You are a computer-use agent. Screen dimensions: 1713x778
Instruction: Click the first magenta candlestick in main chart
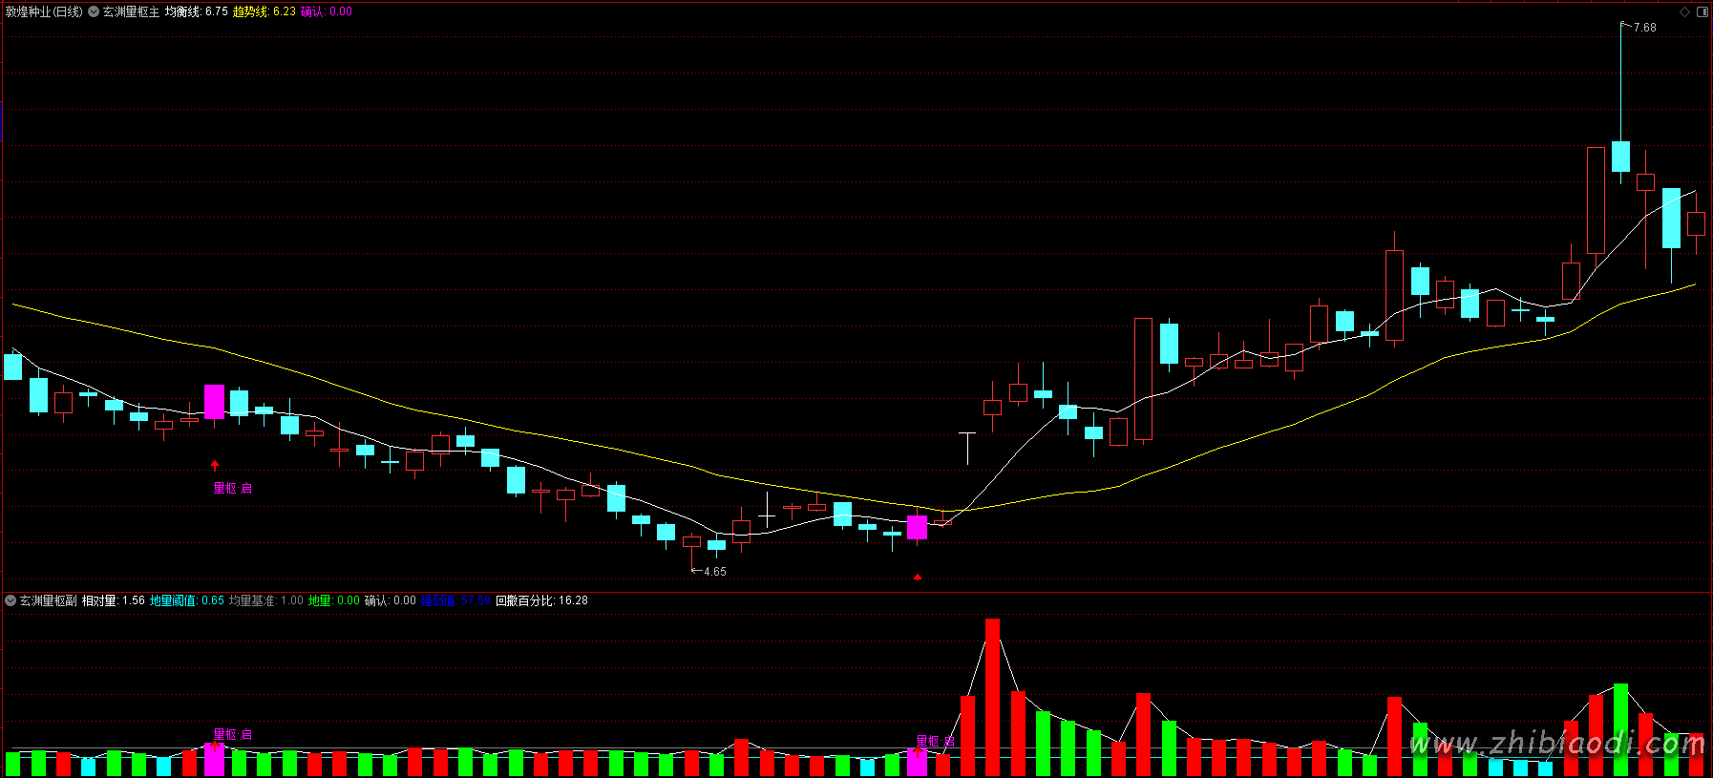point(215,402)
